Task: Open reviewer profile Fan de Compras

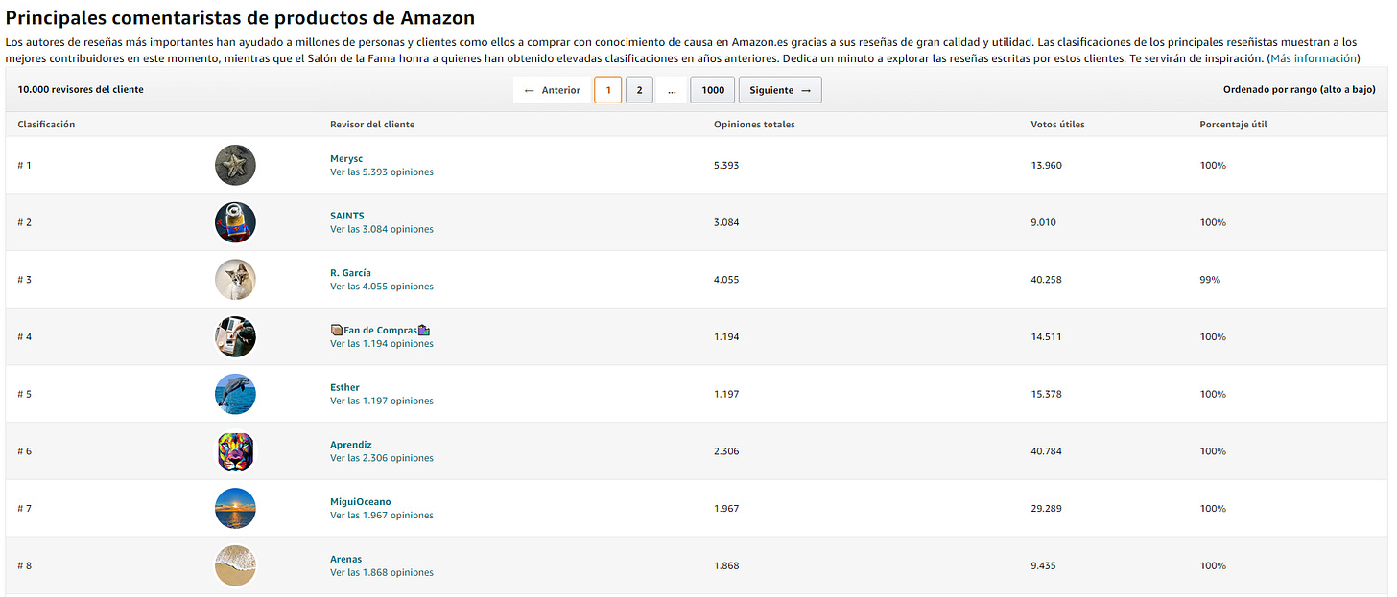Action: click(x=380, y=330)
